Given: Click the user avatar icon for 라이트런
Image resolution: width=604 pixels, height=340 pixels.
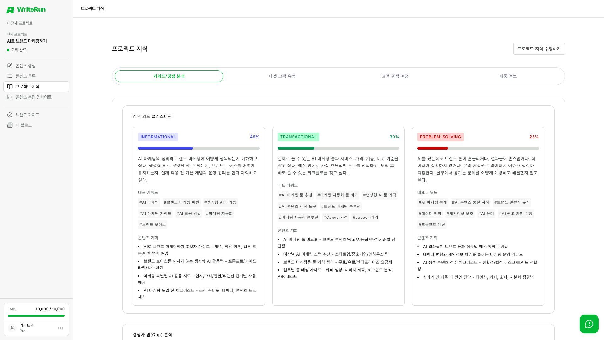Looking at the screenshot, I should pos(12,328).
